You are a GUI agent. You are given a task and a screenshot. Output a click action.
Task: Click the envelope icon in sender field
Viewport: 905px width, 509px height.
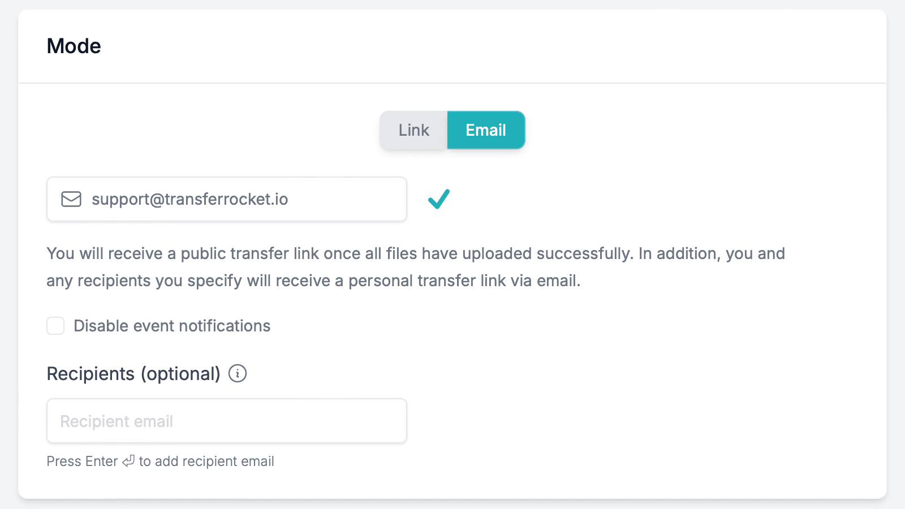tap(71, 199)
